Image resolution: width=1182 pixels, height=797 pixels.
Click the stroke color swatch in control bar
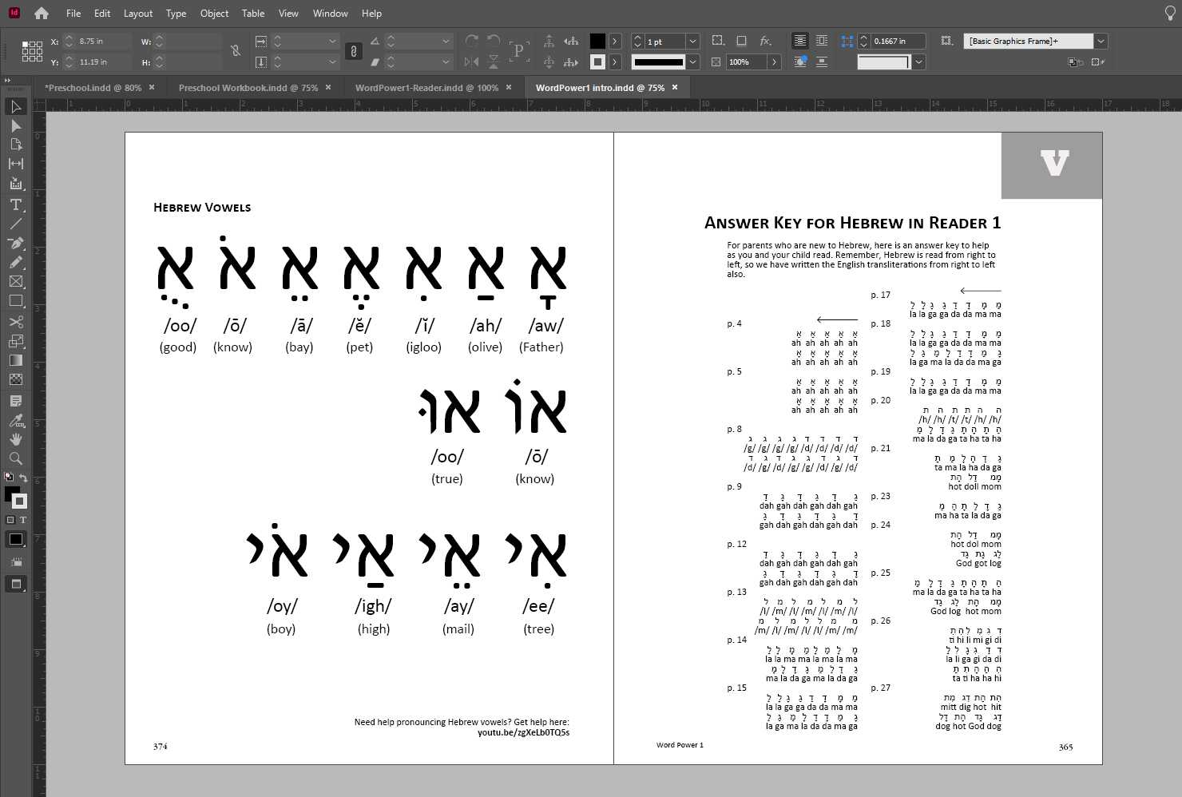tap(597, 61)
